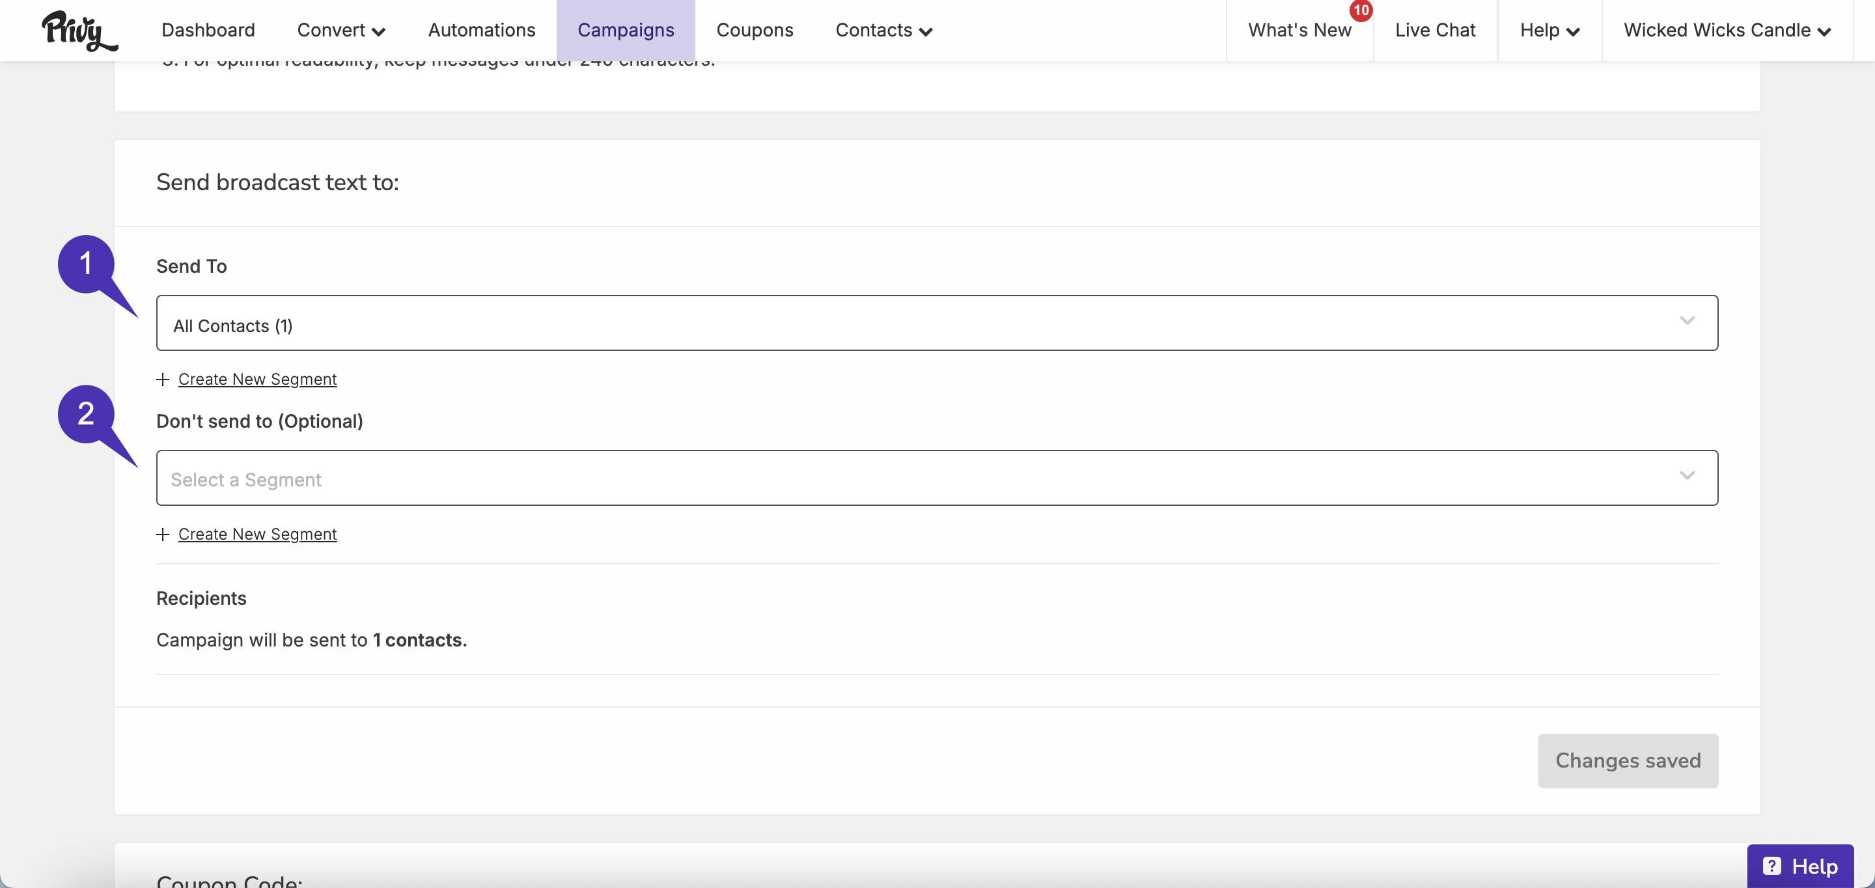Viewport: 1875px width, 888px height.
Task: Click the question mark icon in Help widget
Action: (1771, 866)
